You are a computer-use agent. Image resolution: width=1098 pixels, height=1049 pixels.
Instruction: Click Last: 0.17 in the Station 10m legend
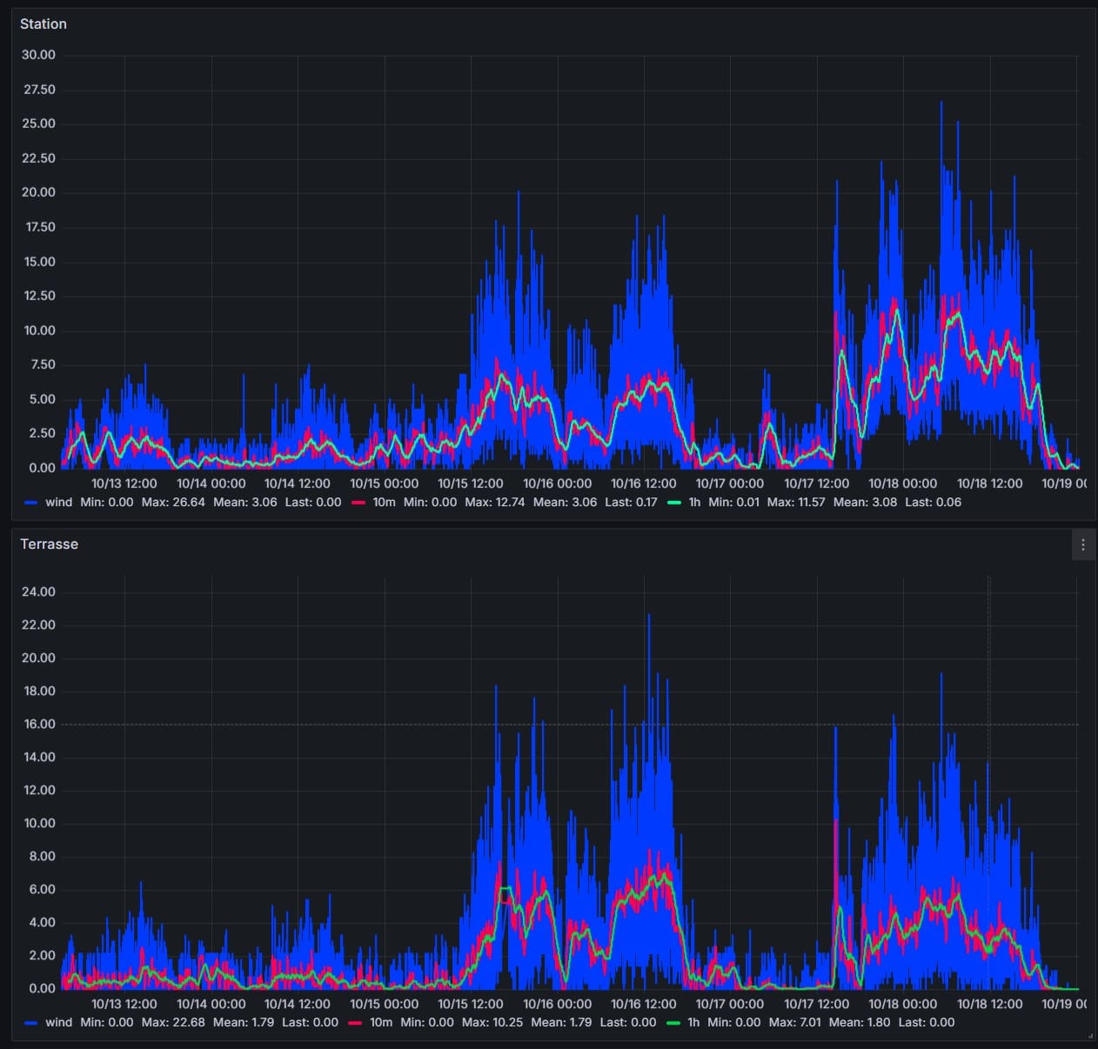coord(631,502)
